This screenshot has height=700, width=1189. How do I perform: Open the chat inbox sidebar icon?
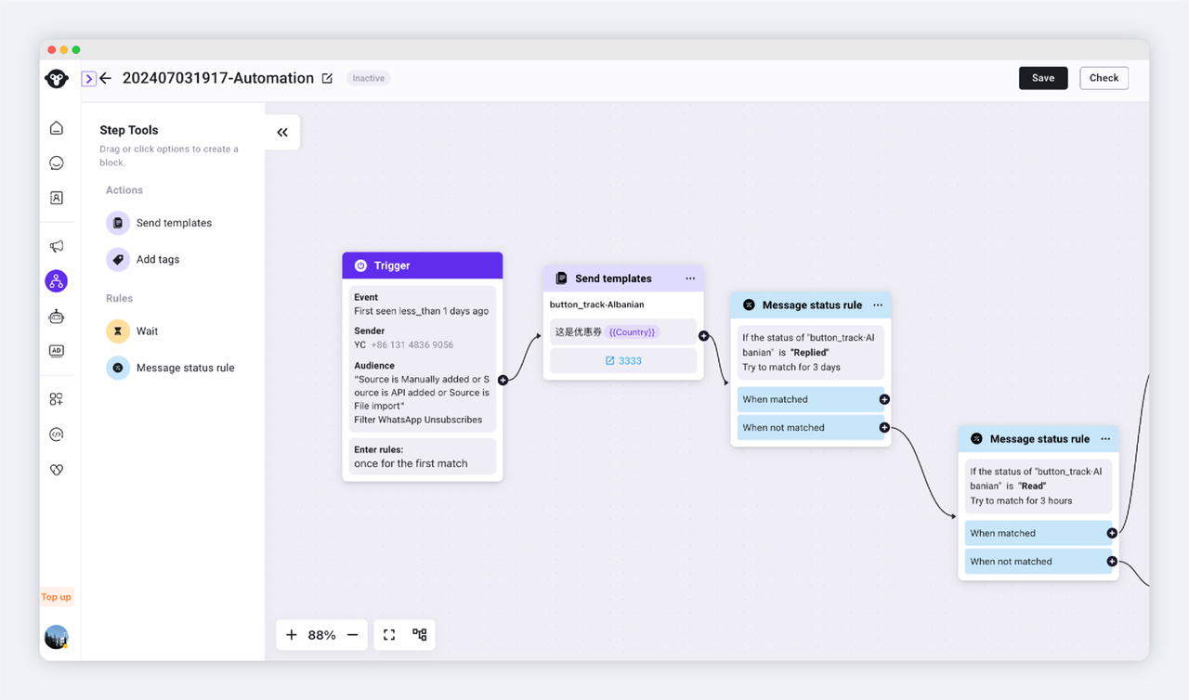pos(57,163)
